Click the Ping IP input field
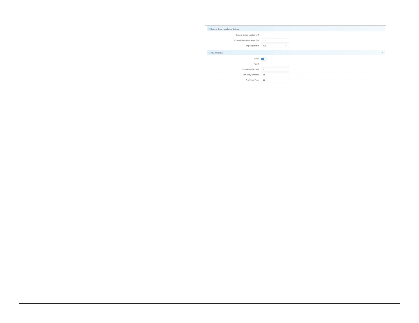The image size is (419, 323). coord(275,64)
